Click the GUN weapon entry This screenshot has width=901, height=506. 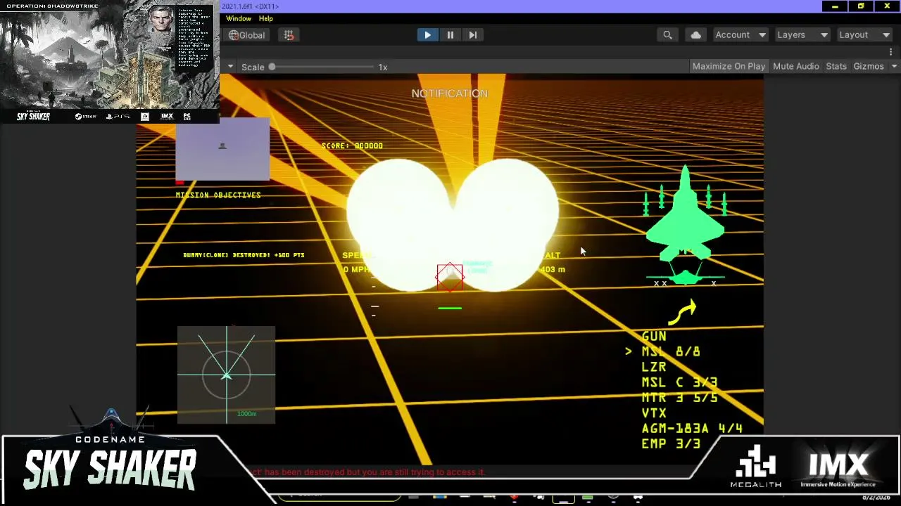(x=654, y=336)
